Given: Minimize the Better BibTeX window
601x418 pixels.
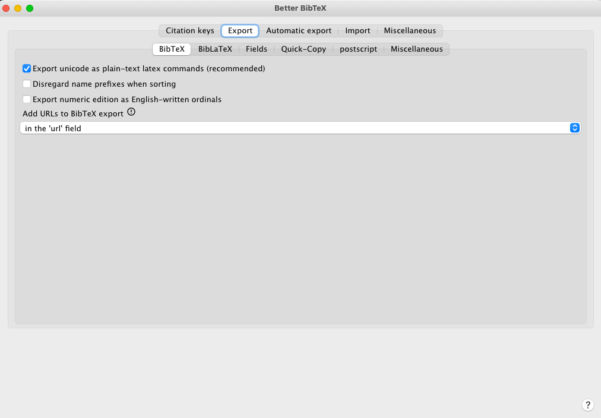Looking at the screenshot, I should (18, 8).
